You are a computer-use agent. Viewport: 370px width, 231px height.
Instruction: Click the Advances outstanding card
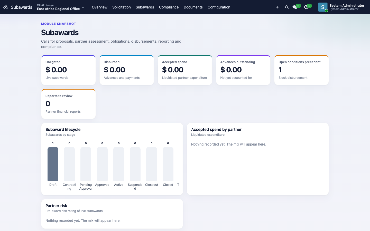pos(243,70)
